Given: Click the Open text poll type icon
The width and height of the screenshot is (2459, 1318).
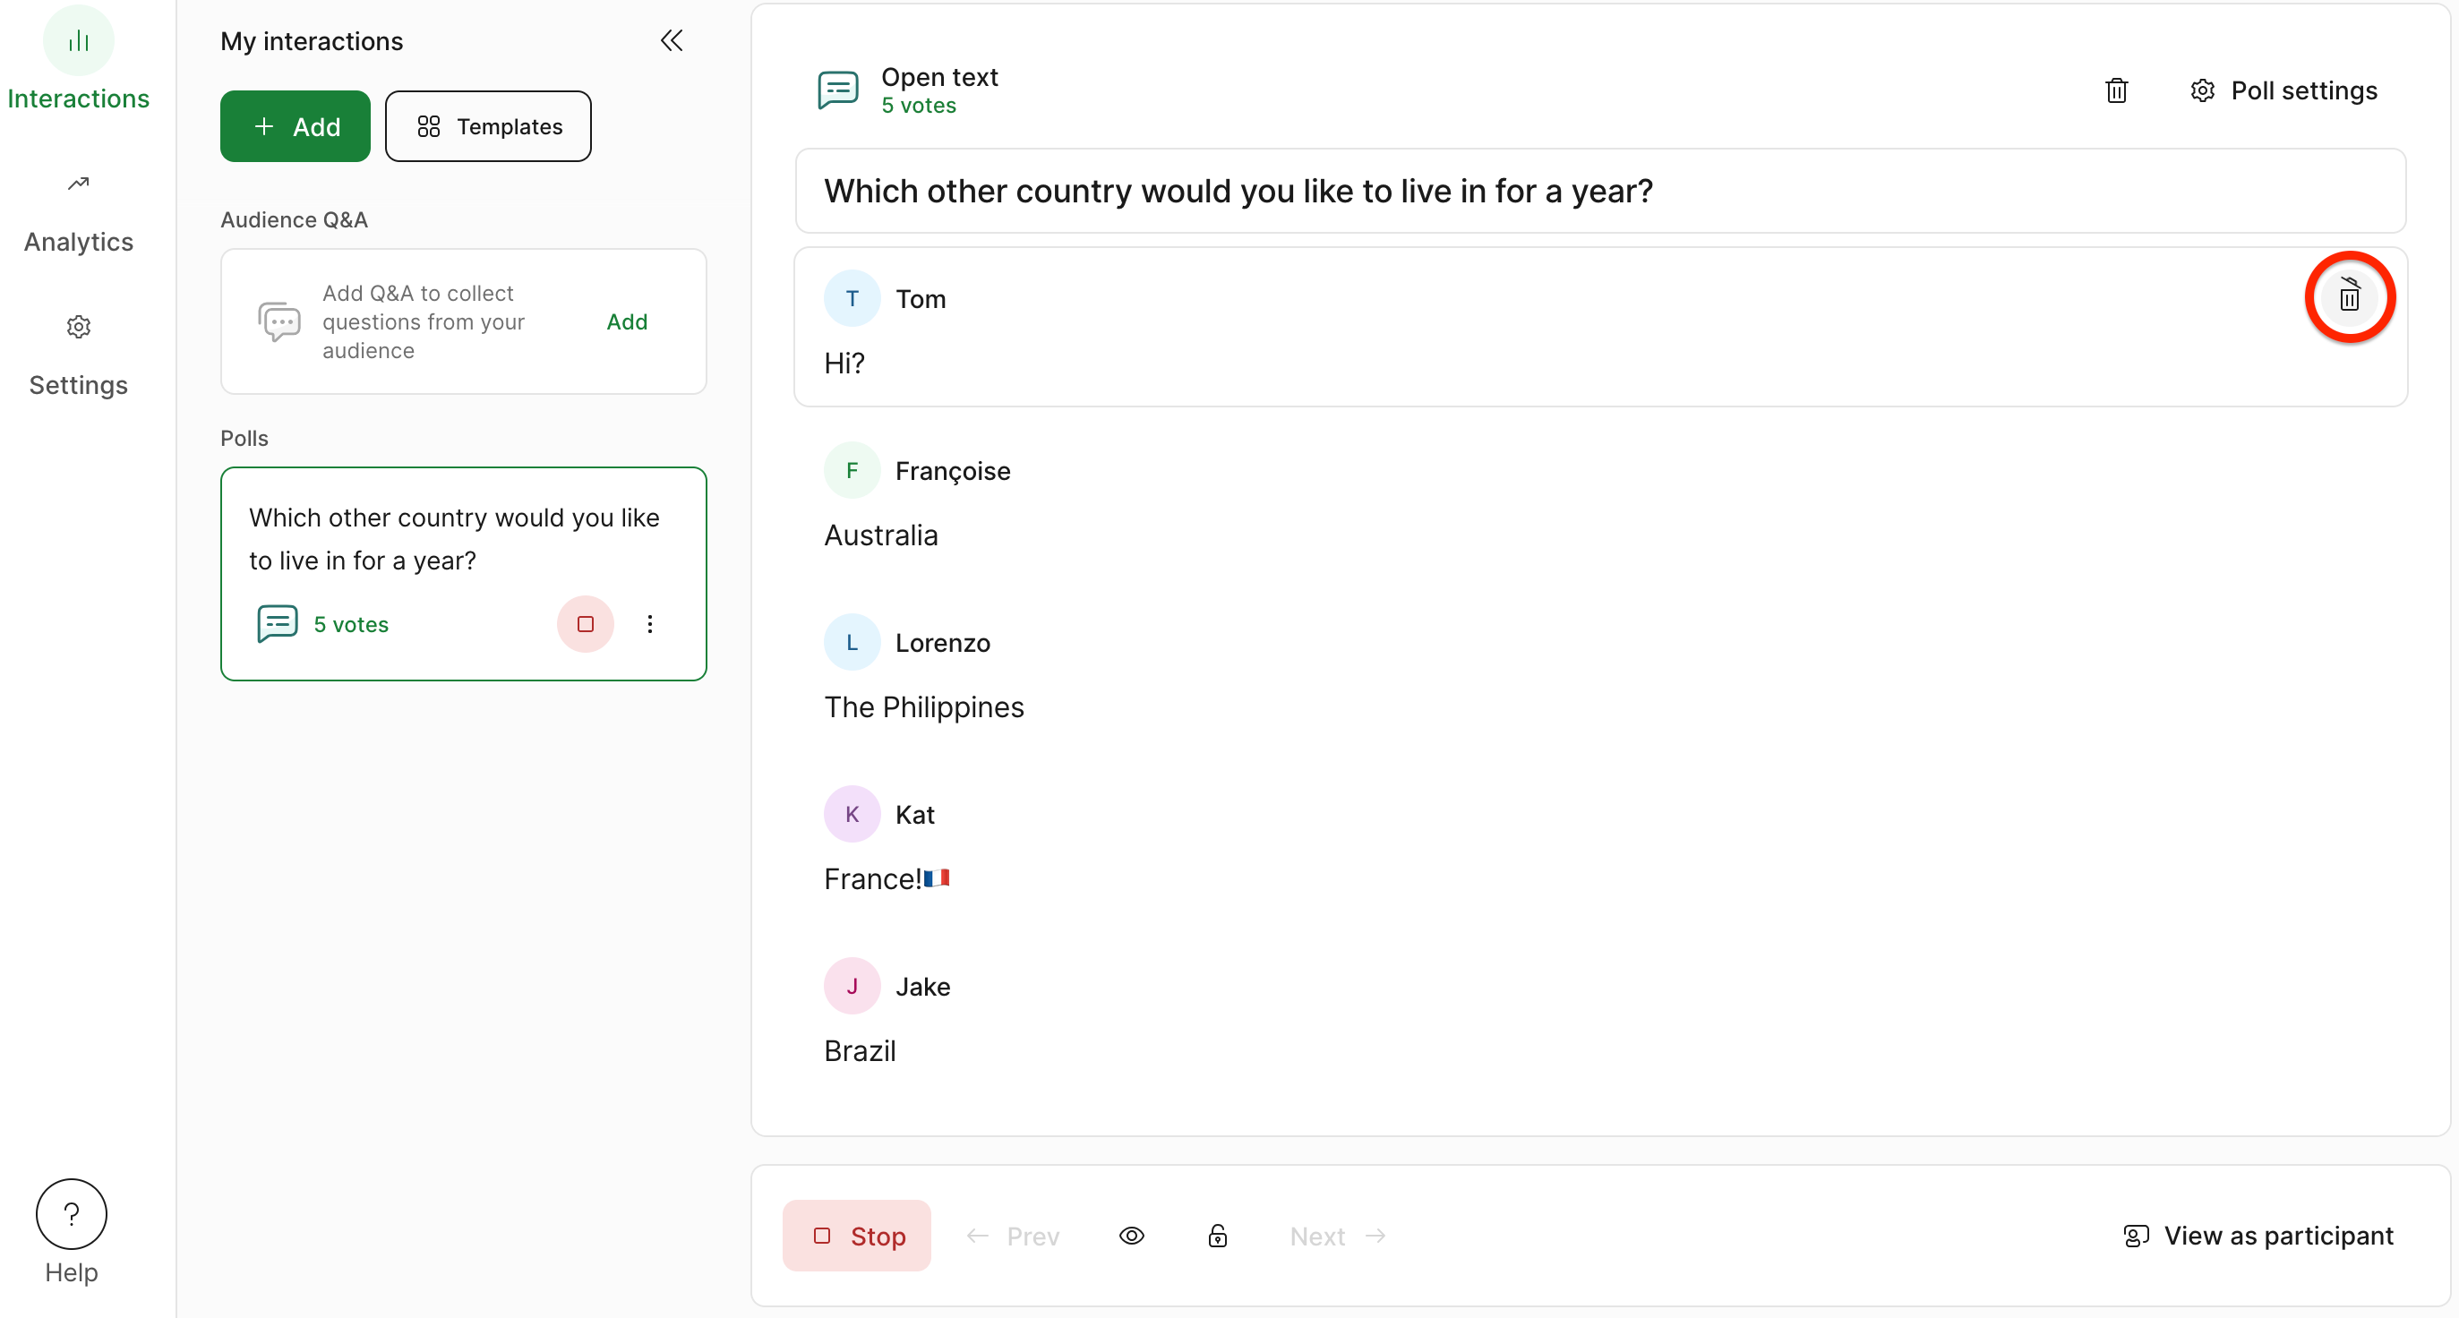Looking at the screenshot, I should [x=837, y=90].
